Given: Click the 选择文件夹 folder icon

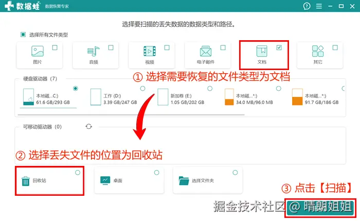Looking at the screenshot, I should click(184, 181).
